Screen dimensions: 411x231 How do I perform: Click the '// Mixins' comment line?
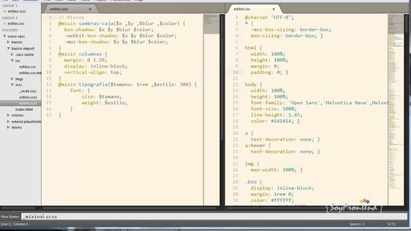pos(71,17)
